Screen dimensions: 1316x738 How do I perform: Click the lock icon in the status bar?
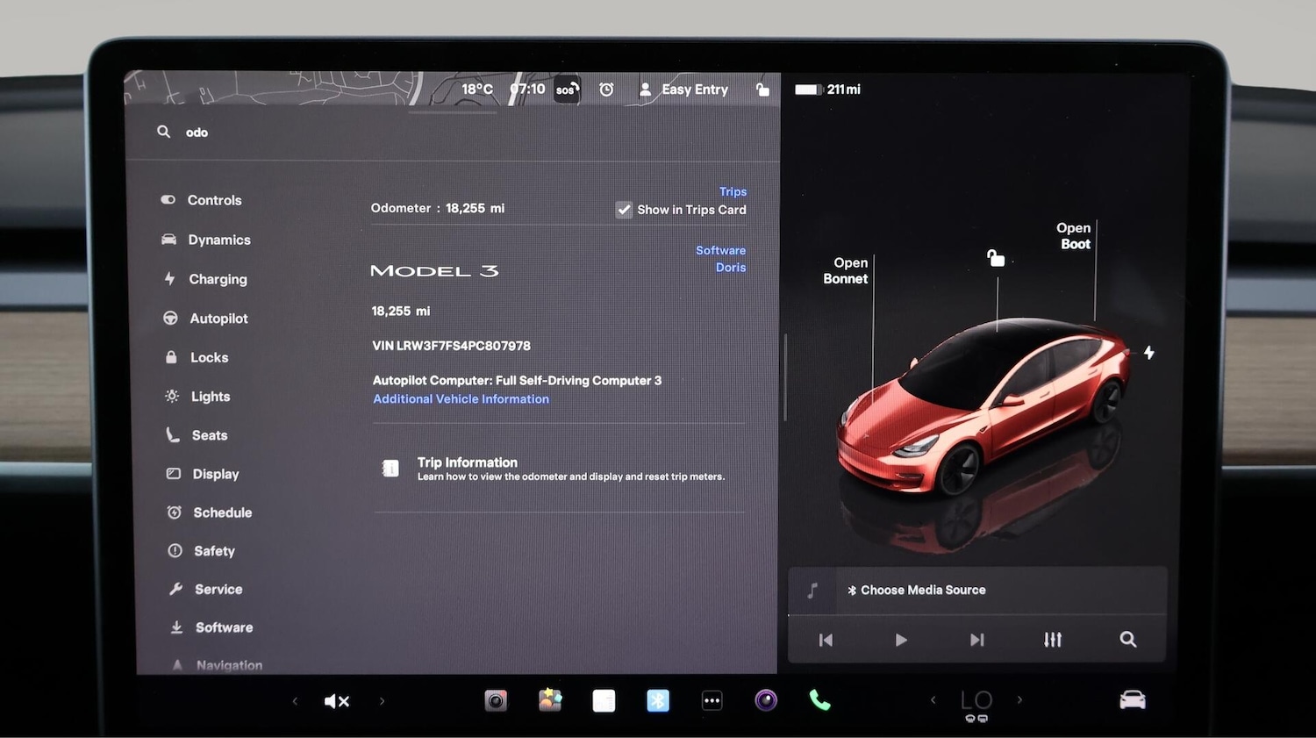pyautogui.click(x=762, y=90)
